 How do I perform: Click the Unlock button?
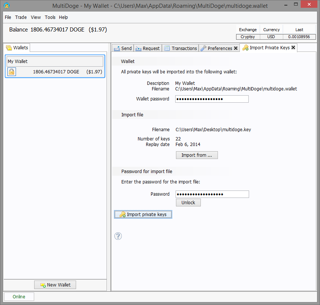(x=188, y=202)
